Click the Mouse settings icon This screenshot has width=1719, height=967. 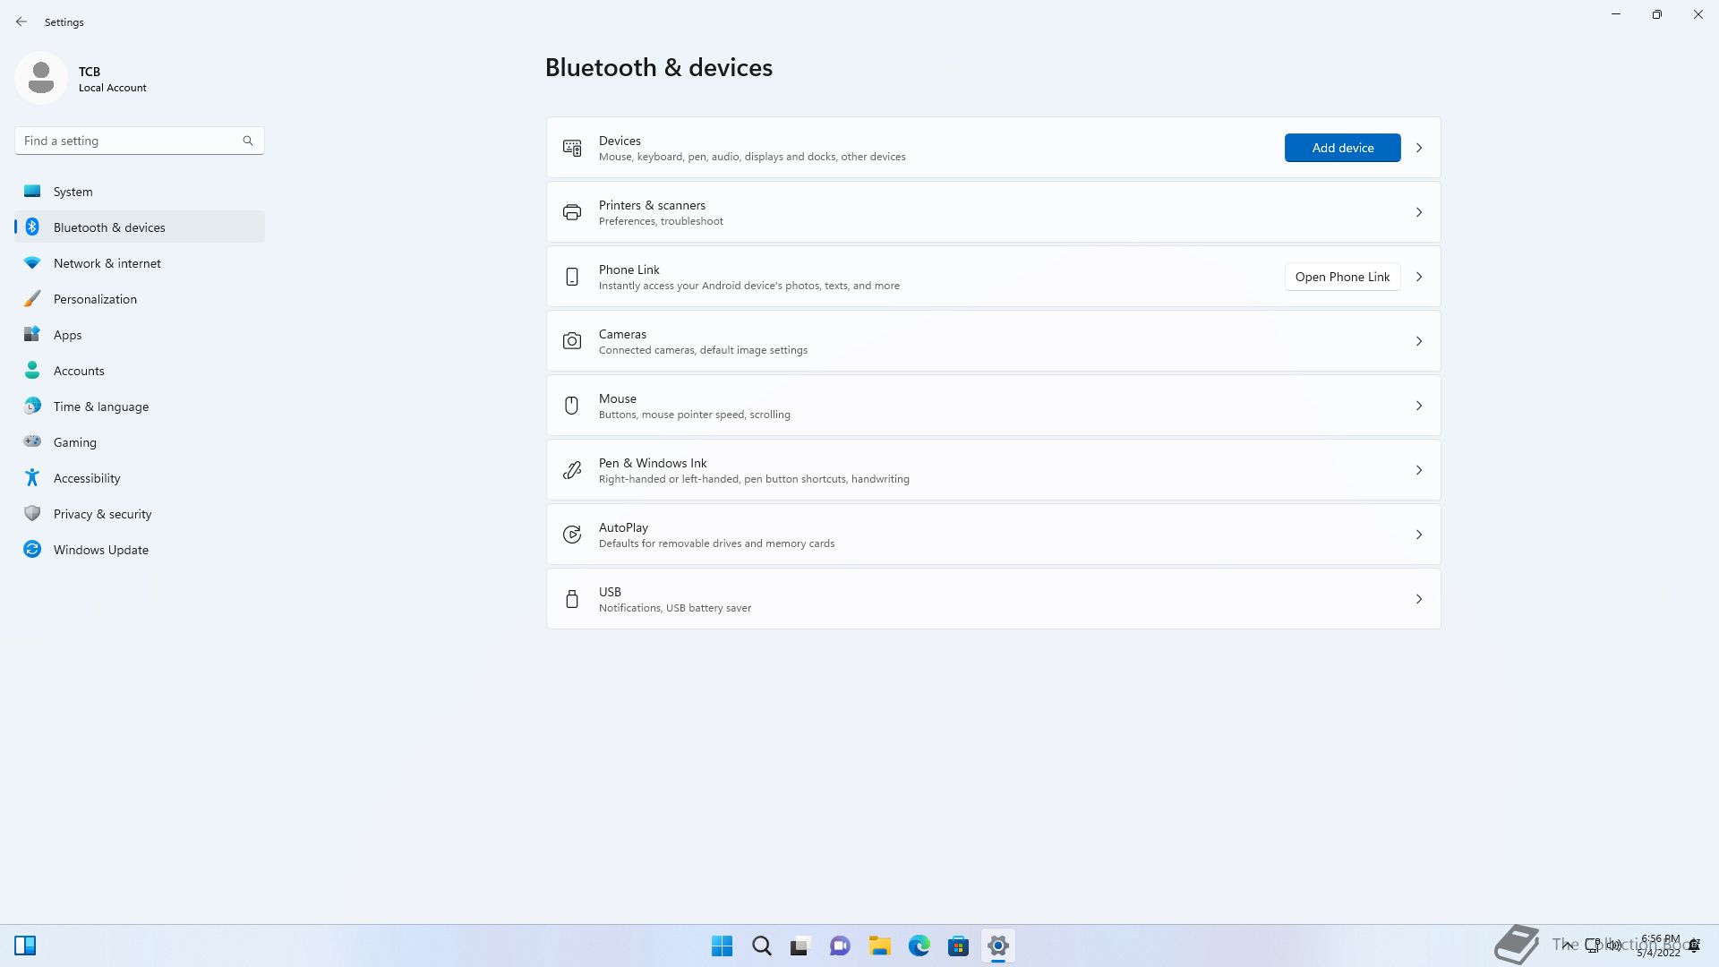click(572, 406)
